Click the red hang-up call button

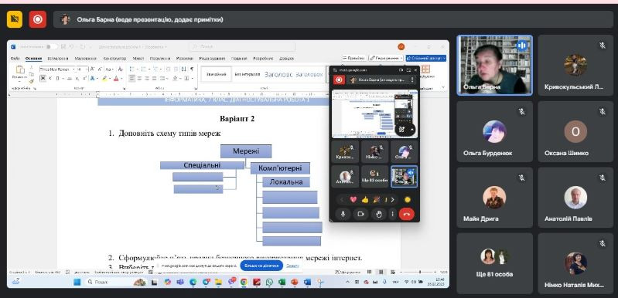[x=406, y=214]
